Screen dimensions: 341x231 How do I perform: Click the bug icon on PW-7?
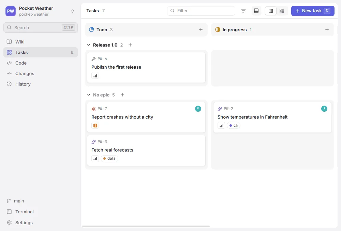[x=93, y=109]
